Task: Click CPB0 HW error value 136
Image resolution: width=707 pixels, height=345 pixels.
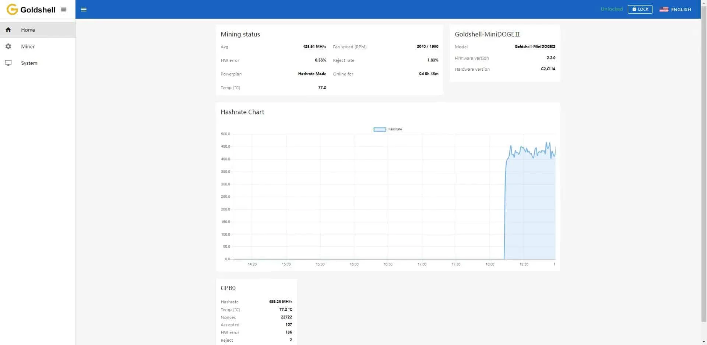Action: point(289,332)
